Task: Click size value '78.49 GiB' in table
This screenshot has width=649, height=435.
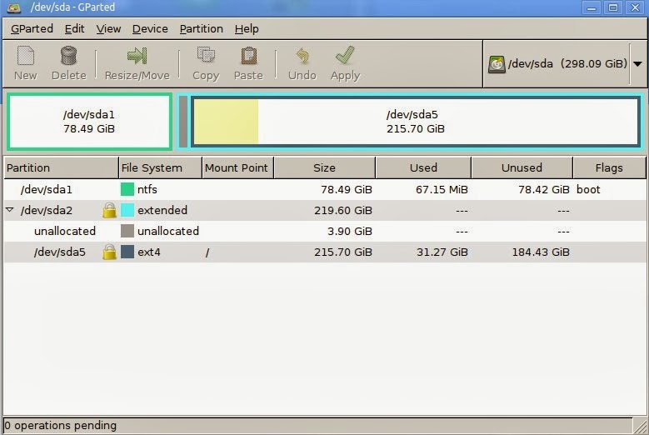Action: [347, 189]
